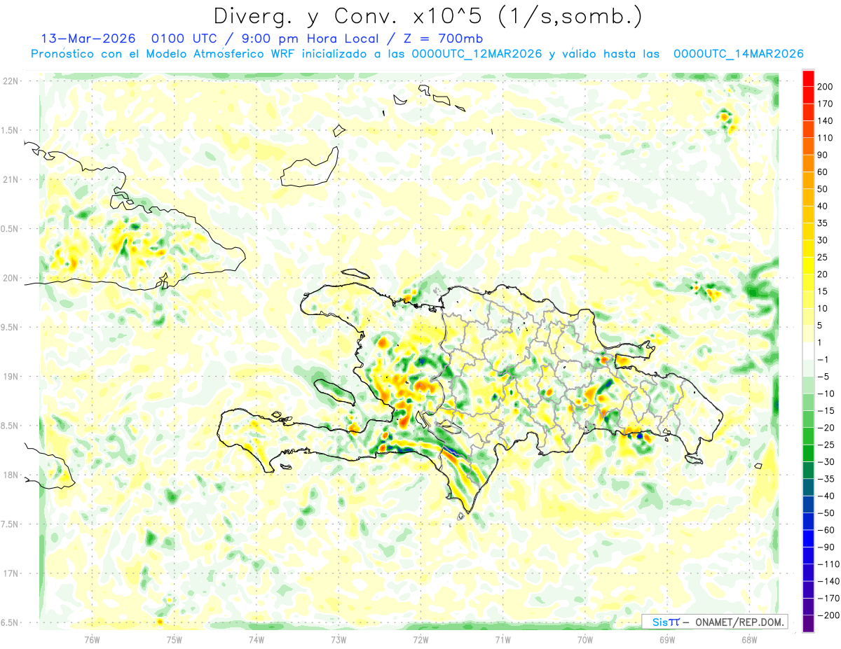Click the '-15' value on the color scale
The image size is (841, 649).
(825, 411)
